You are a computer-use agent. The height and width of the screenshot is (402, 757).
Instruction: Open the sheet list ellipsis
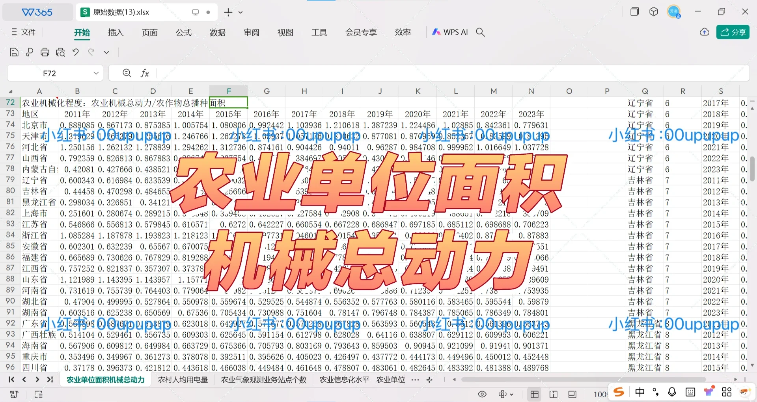(x=415, y=380)
